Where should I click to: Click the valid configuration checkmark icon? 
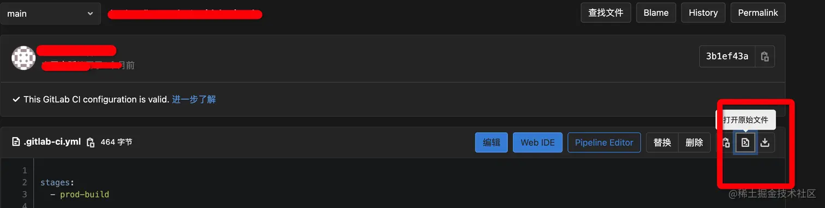pos(16,99)
